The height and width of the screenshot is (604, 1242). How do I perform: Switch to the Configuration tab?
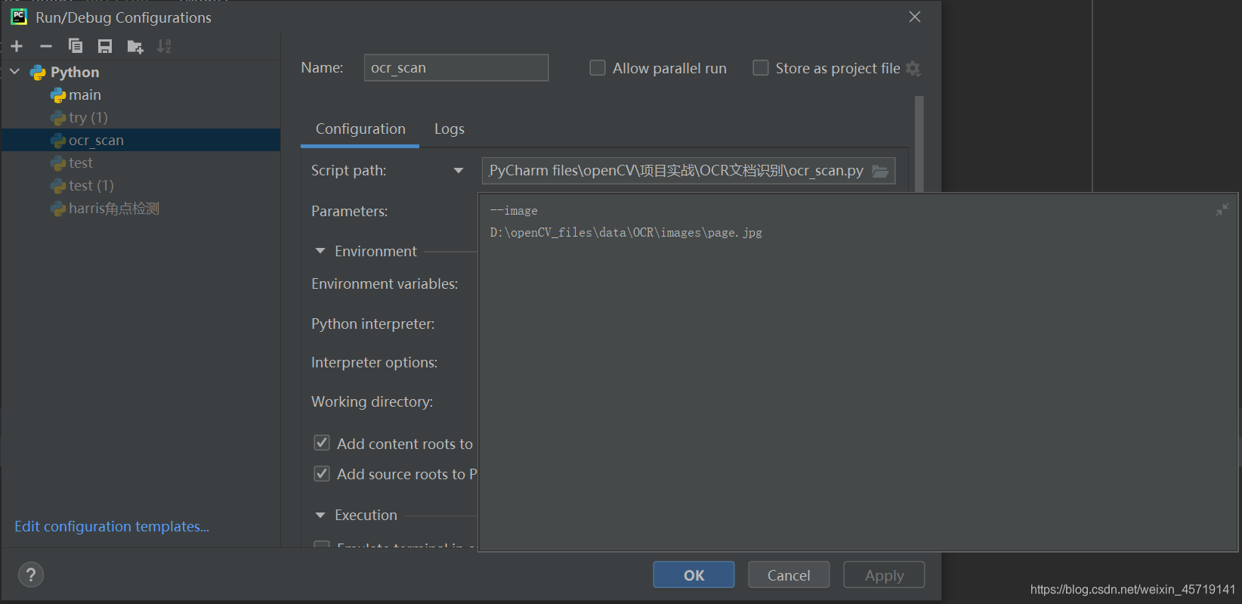(360, 129)
